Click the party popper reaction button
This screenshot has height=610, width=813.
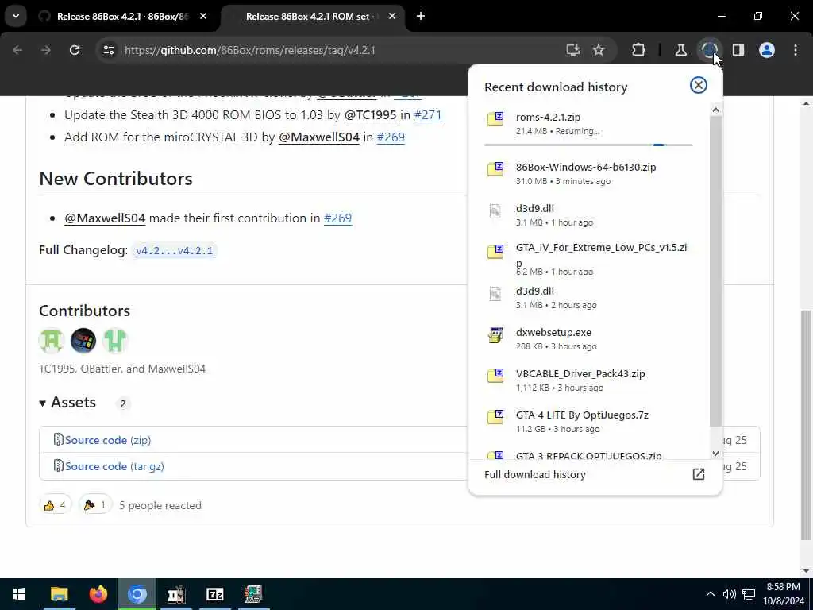pos(95,504)
